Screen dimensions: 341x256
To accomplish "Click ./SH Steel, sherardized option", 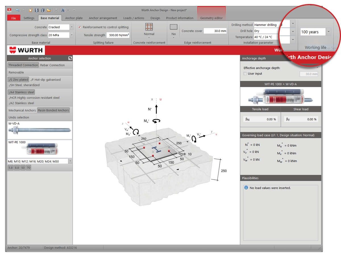I will point(24,85).
